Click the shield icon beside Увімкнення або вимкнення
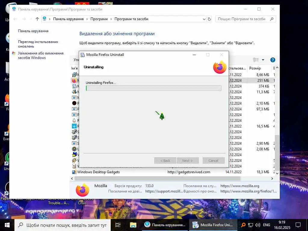This screenshot has height=231, width=308. tap(14, 53)
